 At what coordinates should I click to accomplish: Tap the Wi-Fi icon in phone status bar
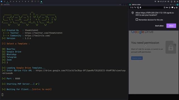pos(172,7)
